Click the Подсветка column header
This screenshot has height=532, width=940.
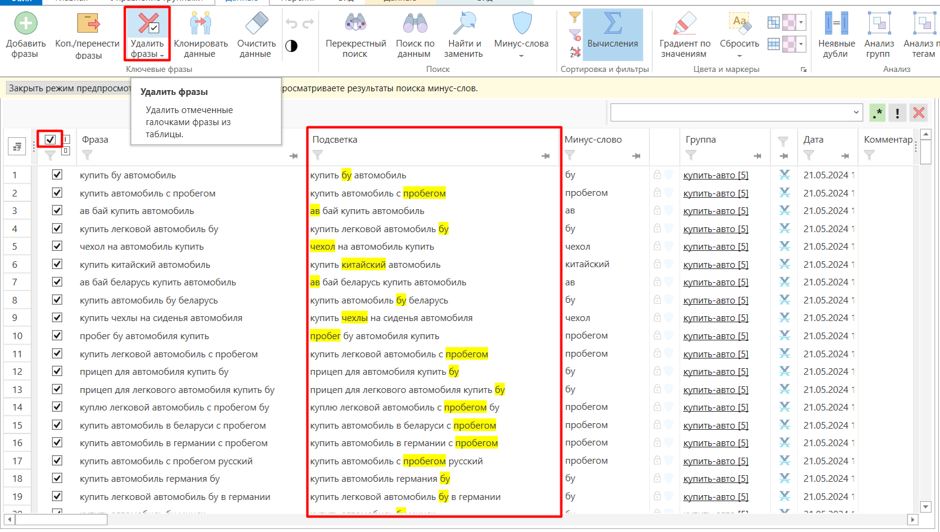pyautogui.click(x=335, y=140)
